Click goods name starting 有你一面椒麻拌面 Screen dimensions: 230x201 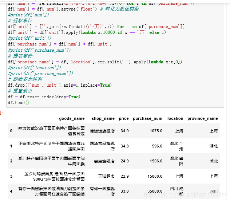51,191
